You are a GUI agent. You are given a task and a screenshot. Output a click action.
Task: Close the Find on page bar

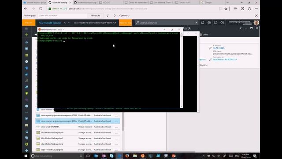click(x=256, y=16)
